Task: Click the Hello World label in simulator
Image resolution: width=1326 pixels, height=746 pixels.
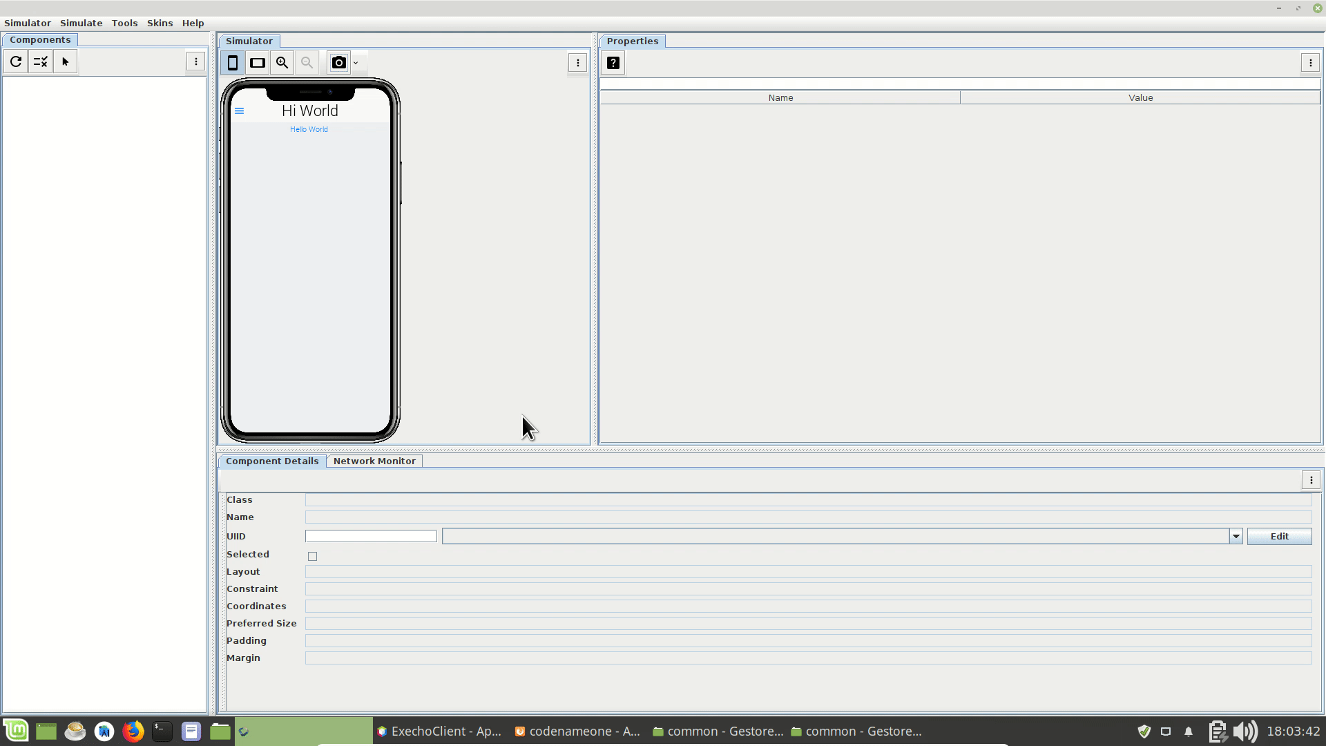Action: [308, 129]
